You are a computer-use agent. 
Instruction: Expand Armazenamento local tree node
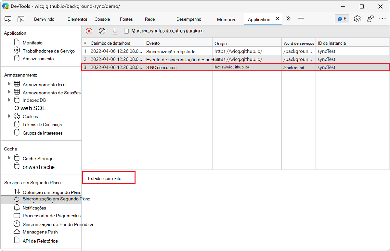point(9,84)
